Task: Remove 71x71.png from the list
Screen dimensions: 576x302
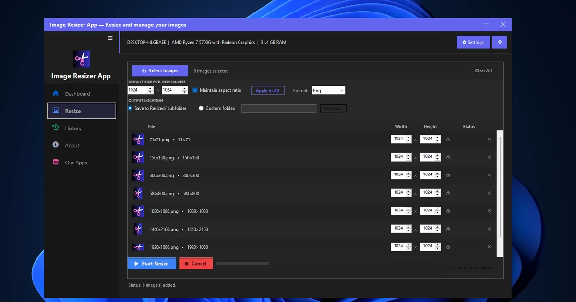Action: point(489,139)
